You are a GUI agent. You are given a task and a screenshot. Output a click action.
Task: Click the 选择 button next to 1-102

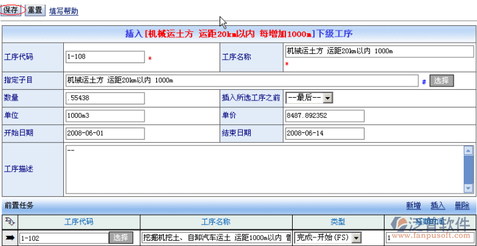(x=121, y=237)
